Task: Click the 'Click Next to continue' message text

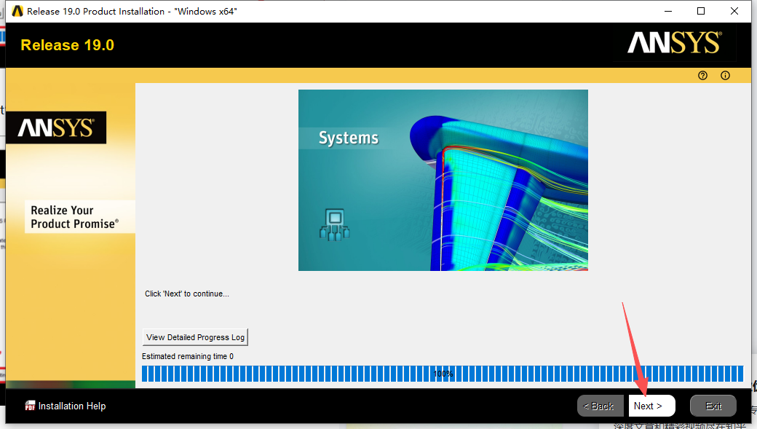Action: (x=186, y=294)
